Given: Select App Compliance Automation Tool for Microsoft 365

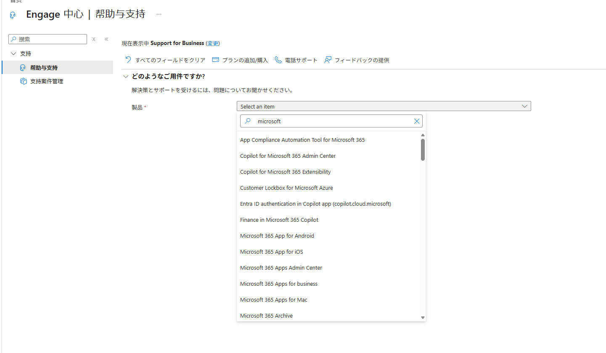Looking at the screenshot, I should (328, 140).
